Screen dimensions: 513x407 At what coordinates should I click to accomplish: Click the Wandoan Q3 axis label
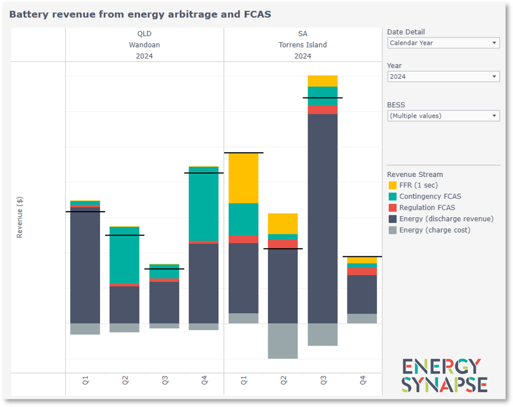pos(165,380)
